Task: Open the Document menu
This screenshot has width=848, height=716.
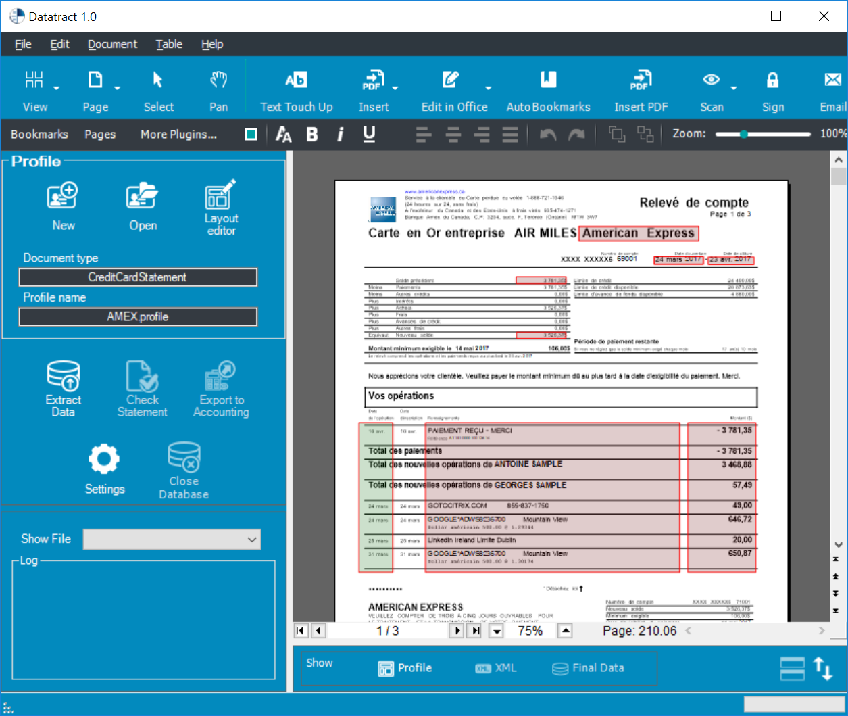Action: 112,44
